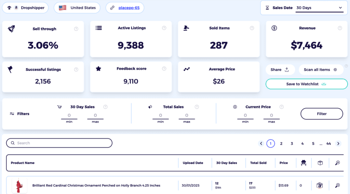The width and height of the screenshot is (350, 194).
Task: Click the 30 Day Sales column header
Action: coord(227,163)
